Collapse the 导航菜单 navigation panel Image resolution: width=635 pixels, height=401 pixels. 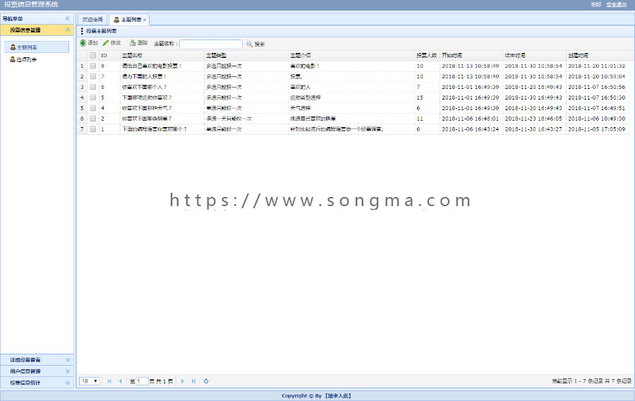click(67, 18)
